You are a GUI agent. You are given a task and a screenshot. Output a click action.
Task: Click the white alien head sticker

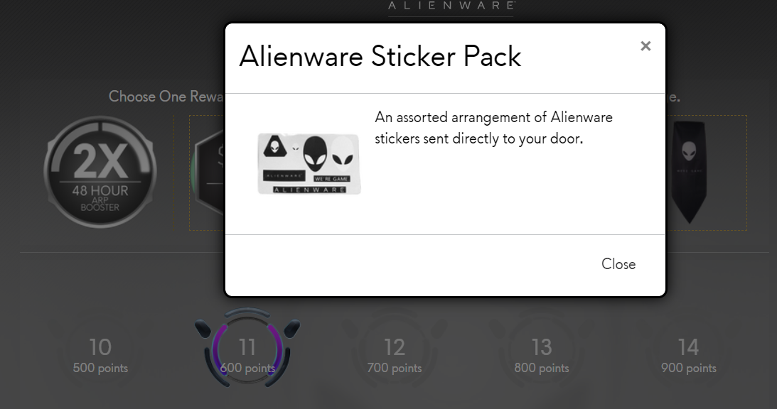click(343, 153)
